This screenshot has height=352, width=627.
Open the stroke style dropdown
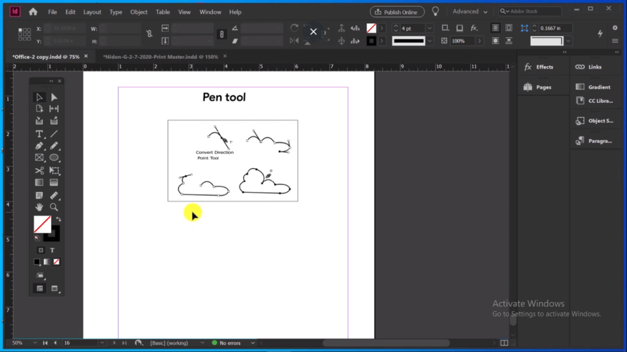coord(429,41)
